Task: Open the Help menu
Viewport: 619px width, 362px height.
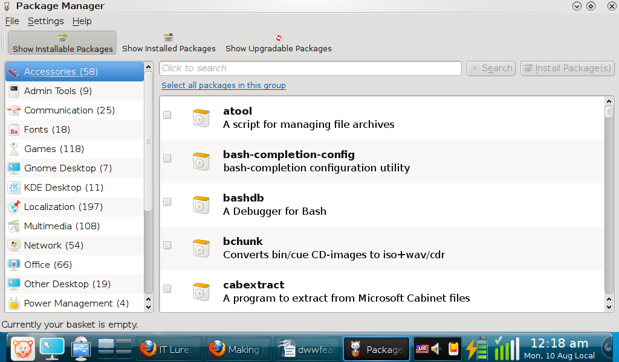Action: coord(82,21)
